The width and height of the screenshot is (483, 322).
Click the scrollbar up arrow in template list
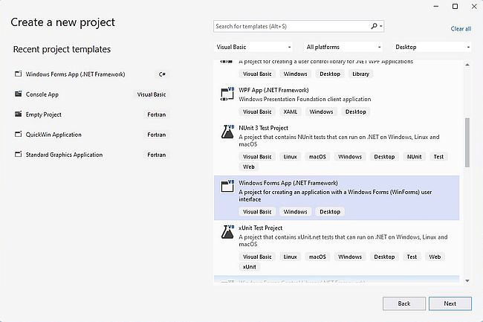(467, 65)
